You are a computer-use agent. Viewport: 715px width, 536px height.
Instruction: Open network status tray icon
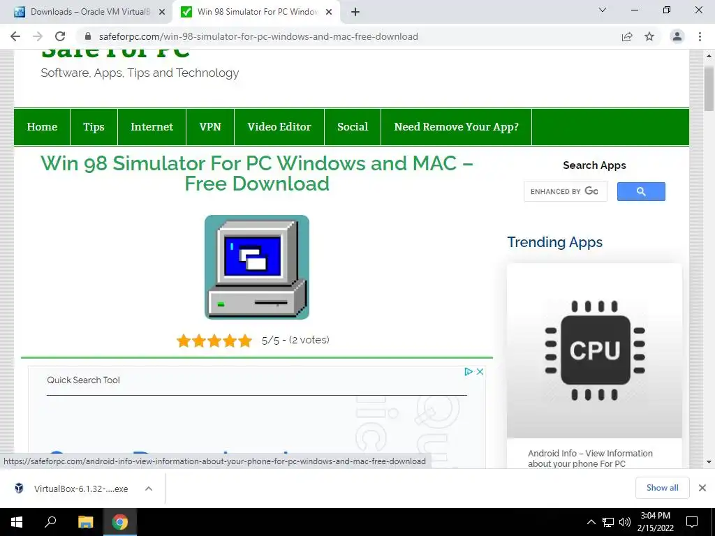click(608, 522)
